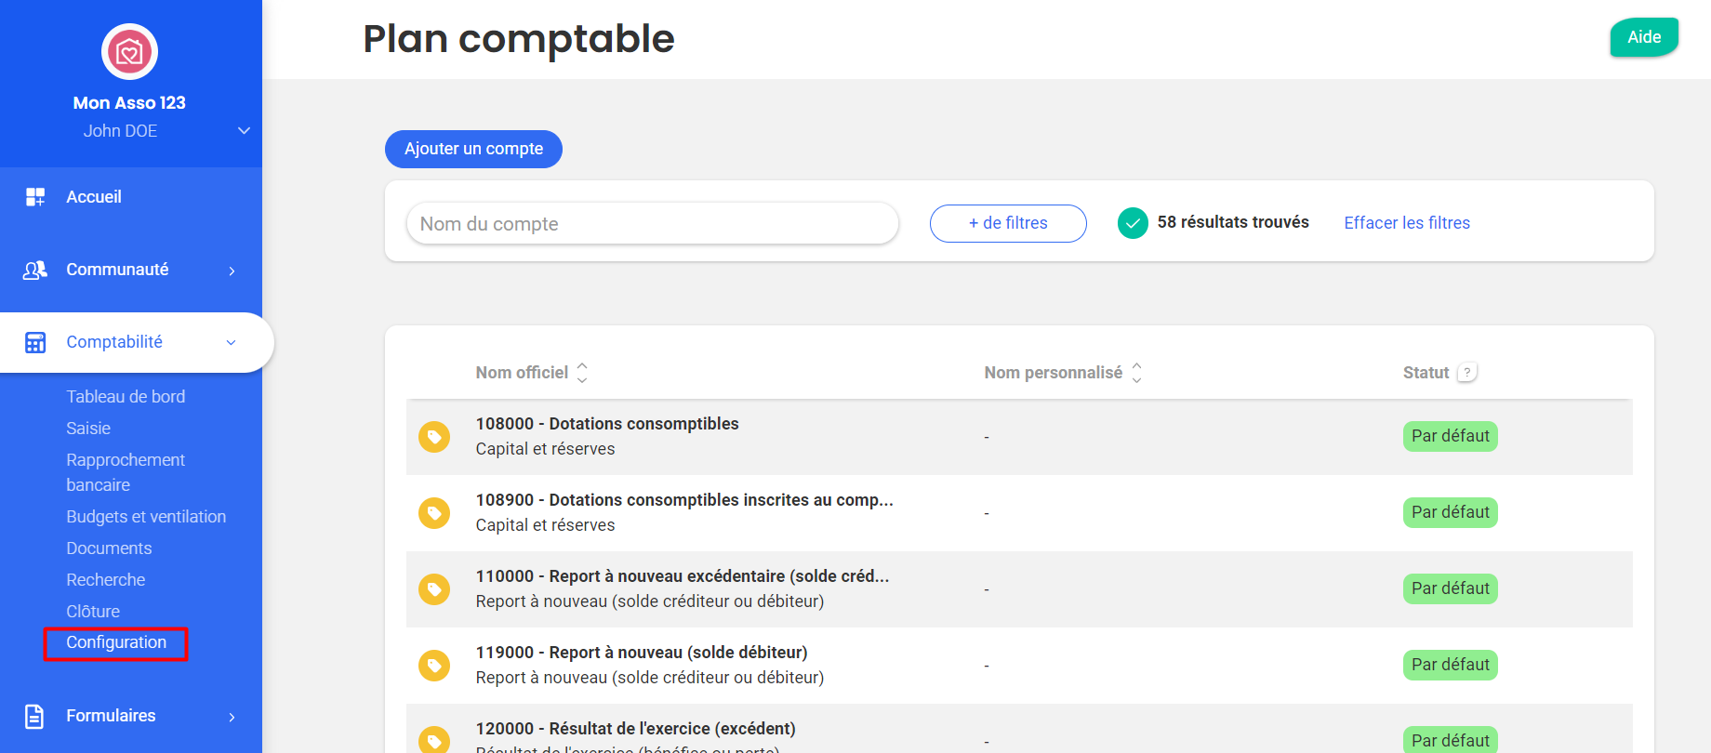Screen dimensions: 1711x753
Task: Click the Statut help question-mark icon
Action: pos(1467,372)
